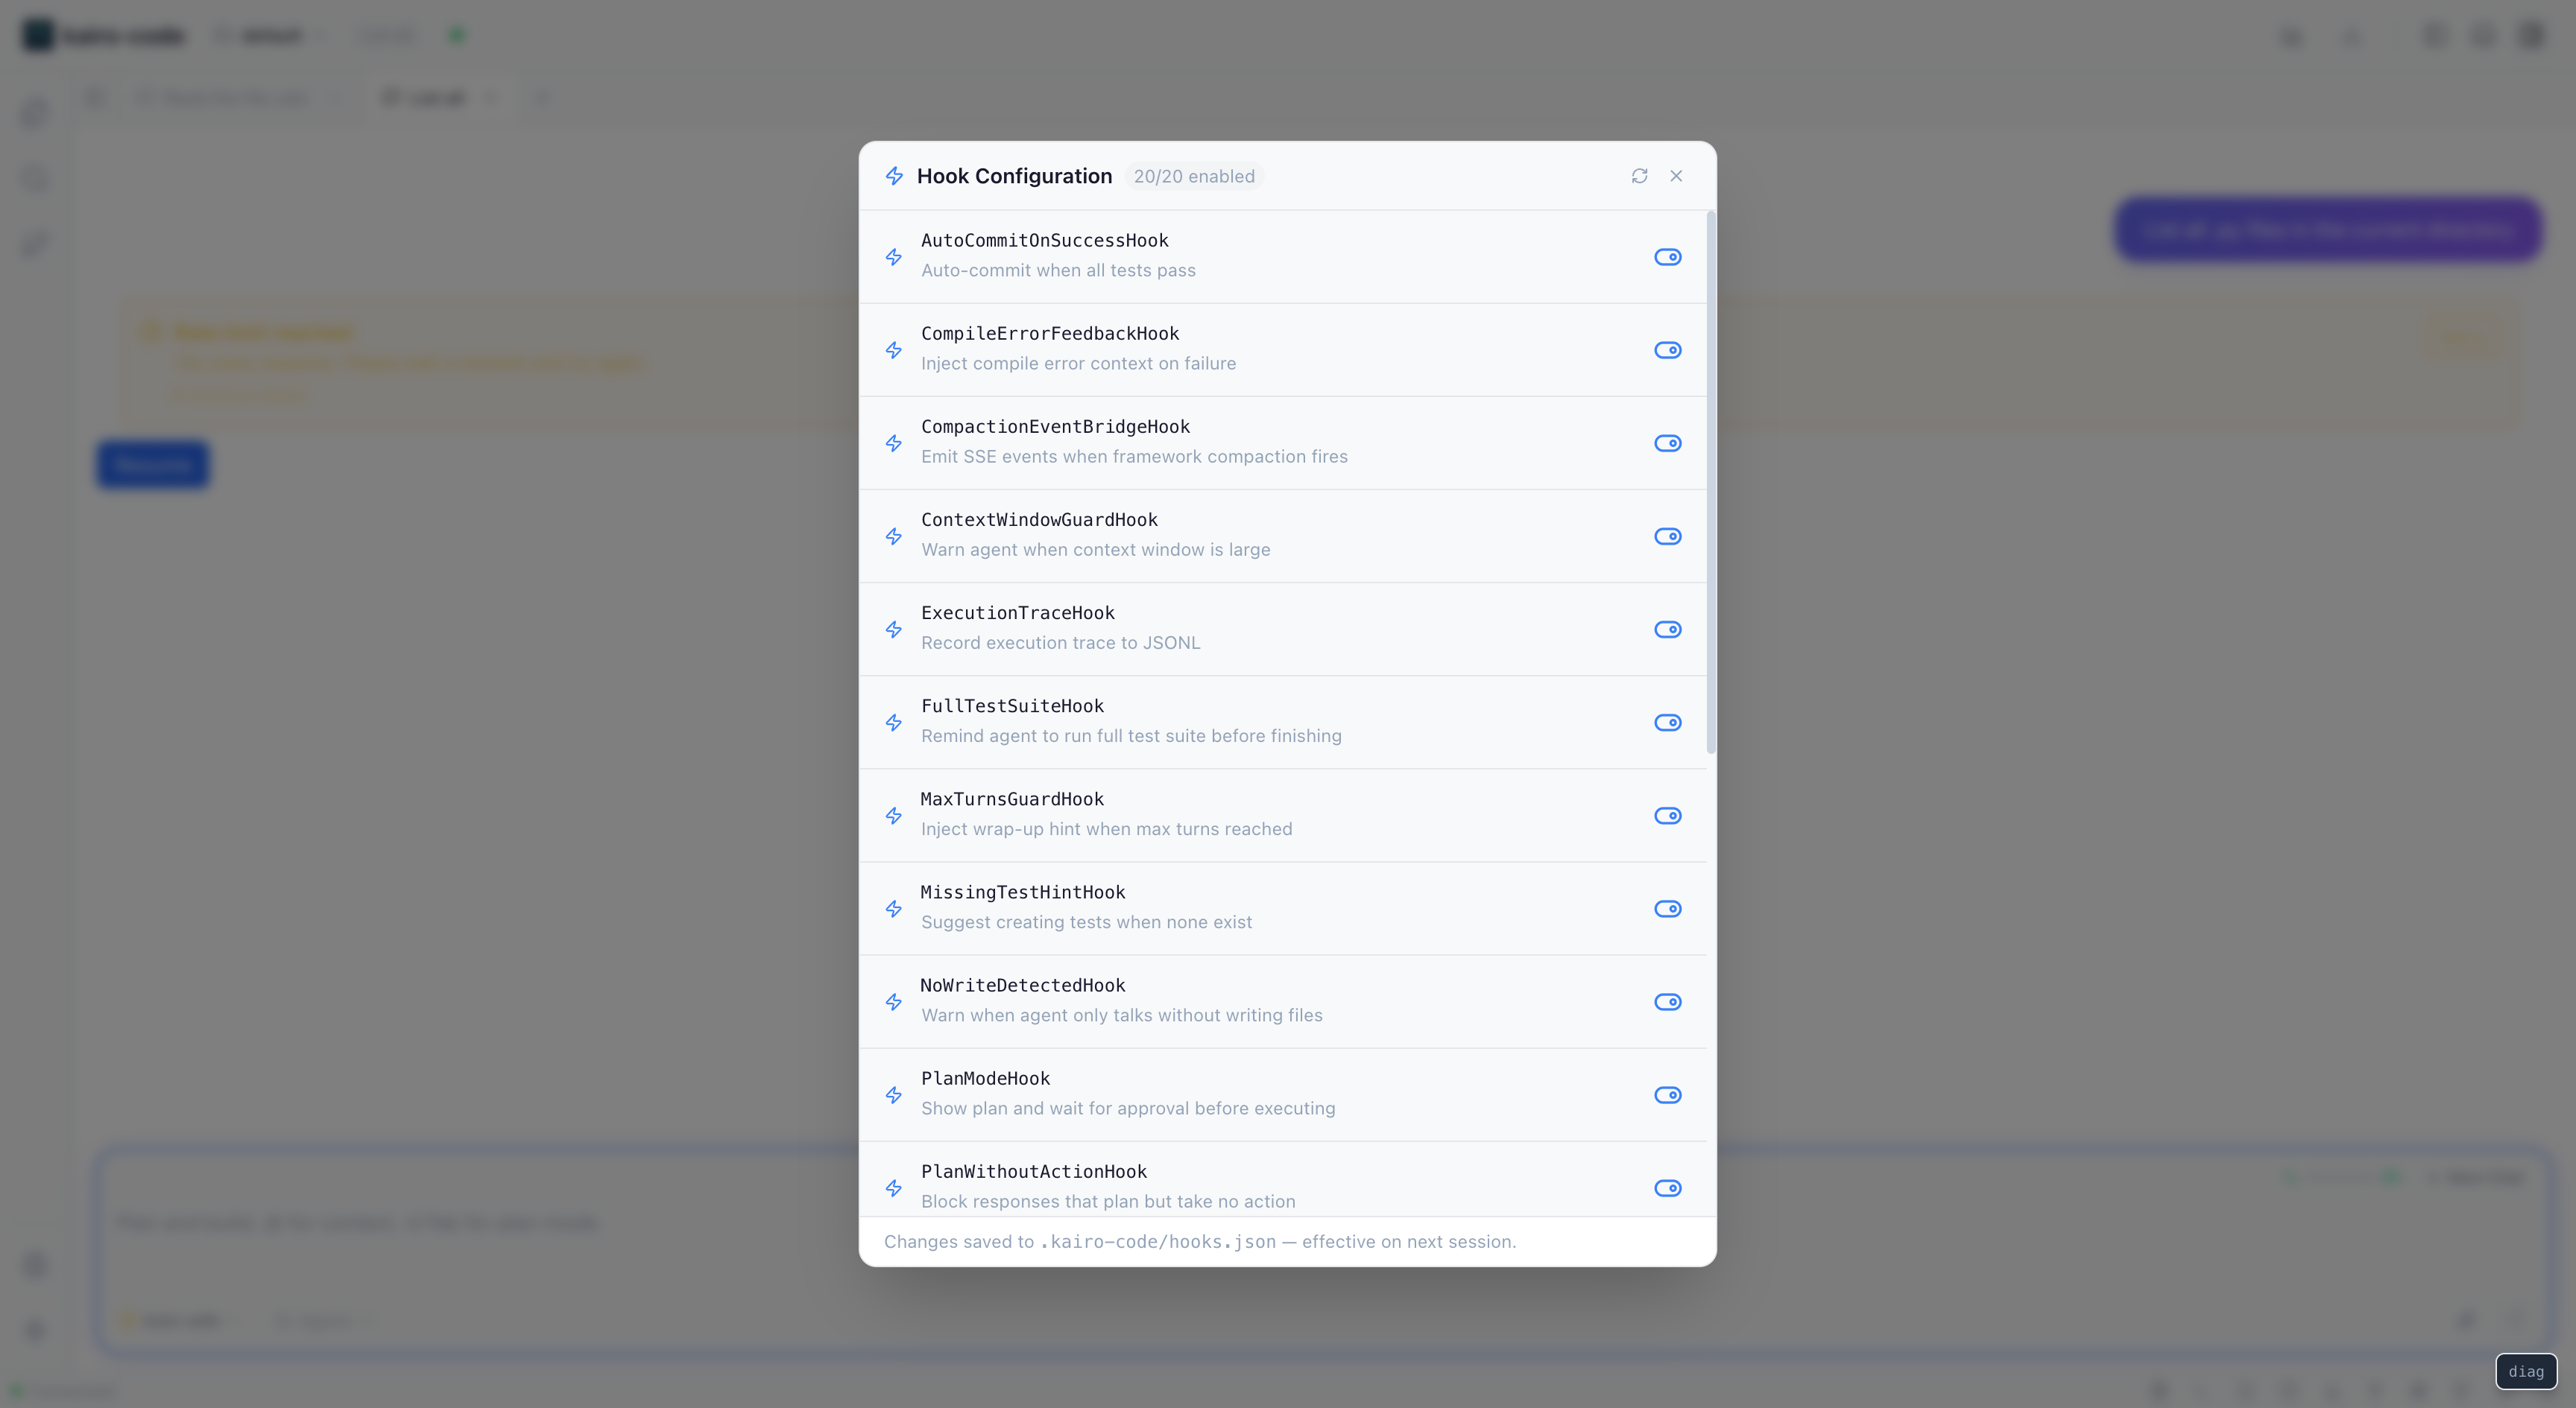Toggle the AutoCommitOnSuccessHook switch
Viewport: 2576px width, 1408px height.
(x=1667, y=257)
